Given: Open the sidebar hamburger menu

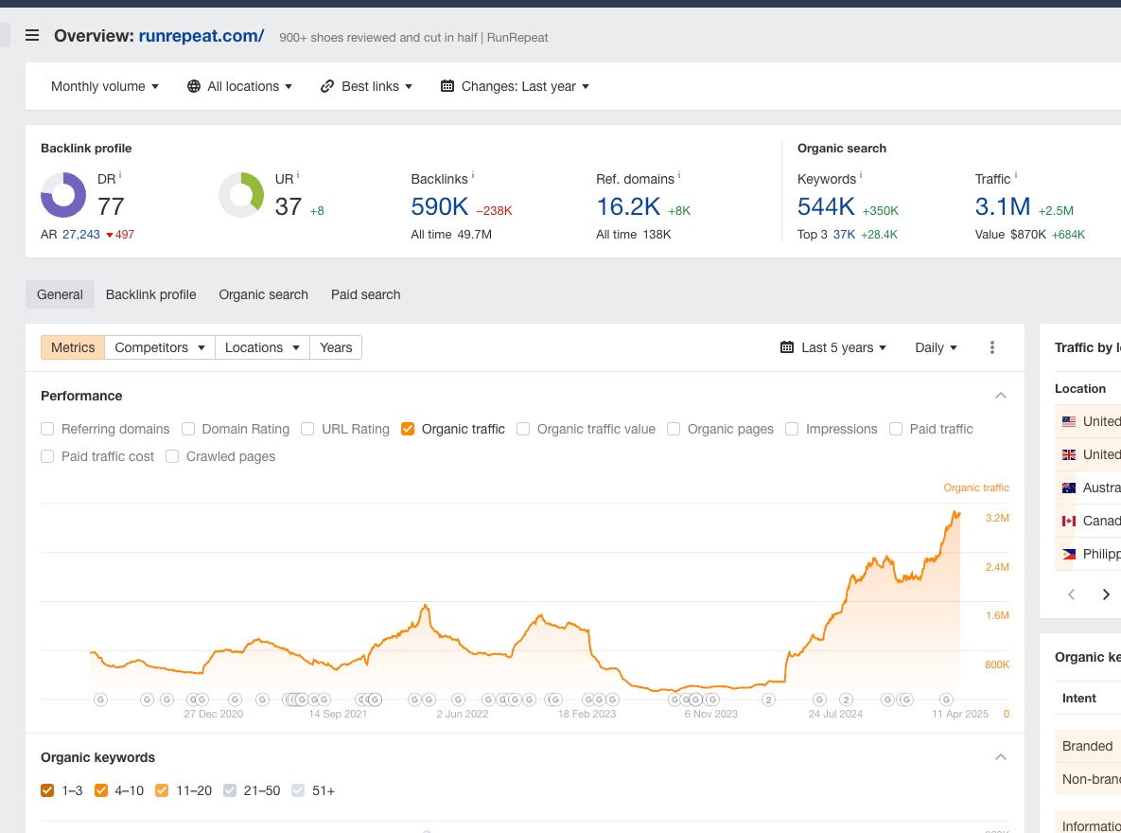Looking at the screenshot, I should tap(32, 35).
